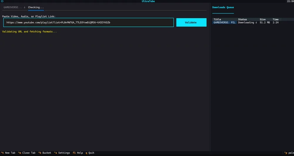The height and width of the screenshot is (156, 294).
Task: Click Quit in the footer bar
Action: coord(90,153)
